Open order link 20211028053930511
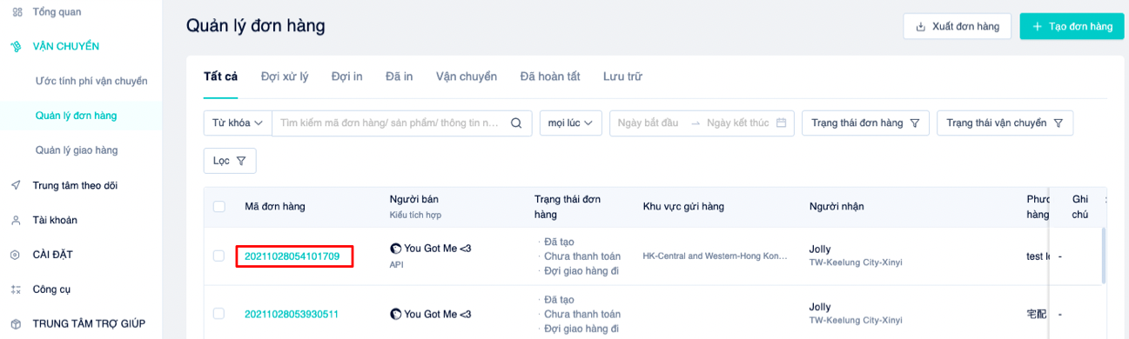 coord(292,314)
